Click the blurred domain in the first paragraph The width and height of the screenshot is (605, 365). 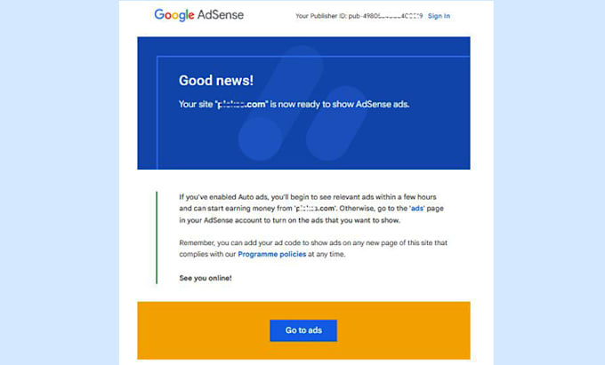316,209
